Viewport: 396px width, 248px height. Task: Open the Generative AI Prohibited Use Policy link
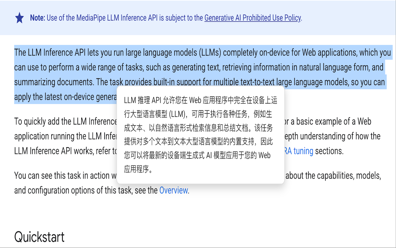(x=252, y=18)
